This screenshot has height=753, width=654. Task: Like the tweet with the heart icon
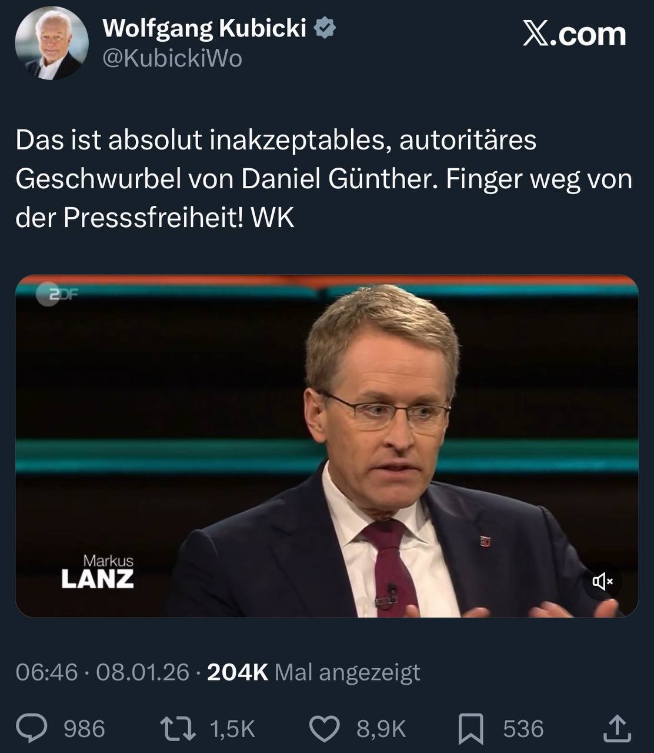click(325, 729)
